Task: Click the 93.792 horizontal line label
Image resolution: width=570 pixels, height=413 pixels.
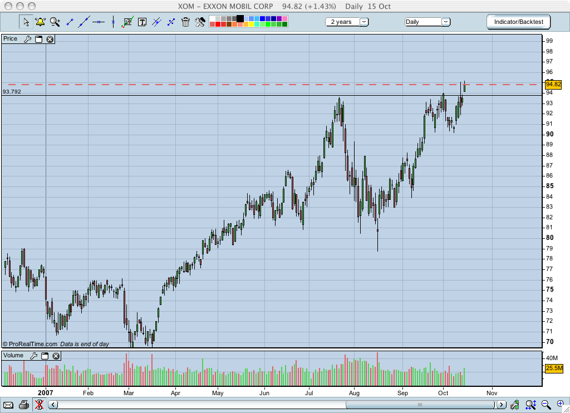Action: coord(12,92)
